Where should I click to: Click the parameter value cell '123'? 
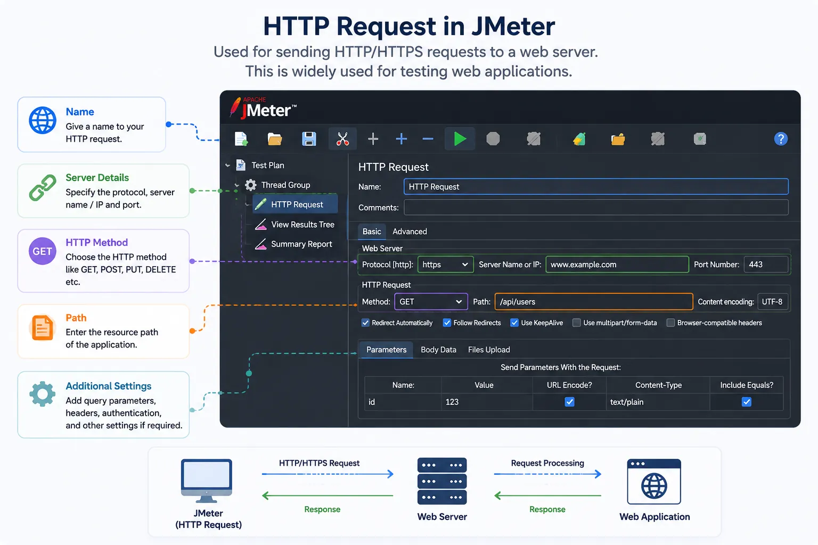487,402
